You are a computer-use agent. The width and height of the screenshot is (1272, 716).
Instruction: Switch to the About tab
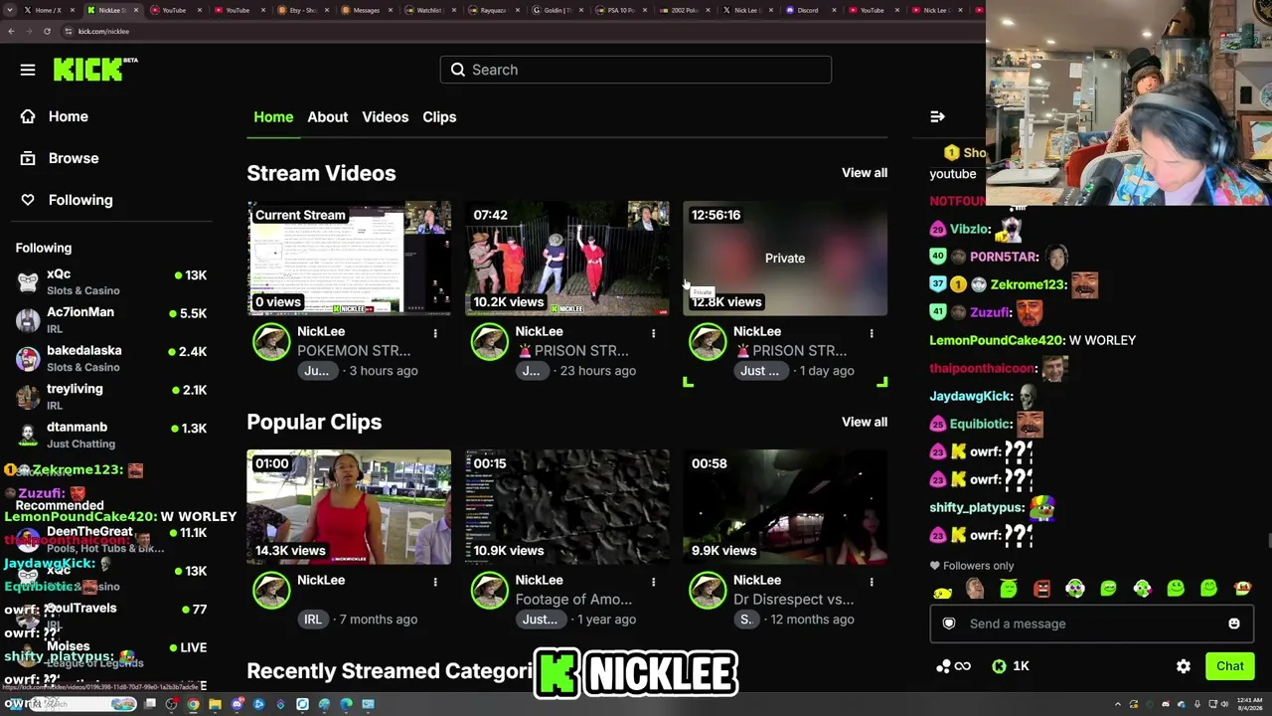tap(327, 116)
